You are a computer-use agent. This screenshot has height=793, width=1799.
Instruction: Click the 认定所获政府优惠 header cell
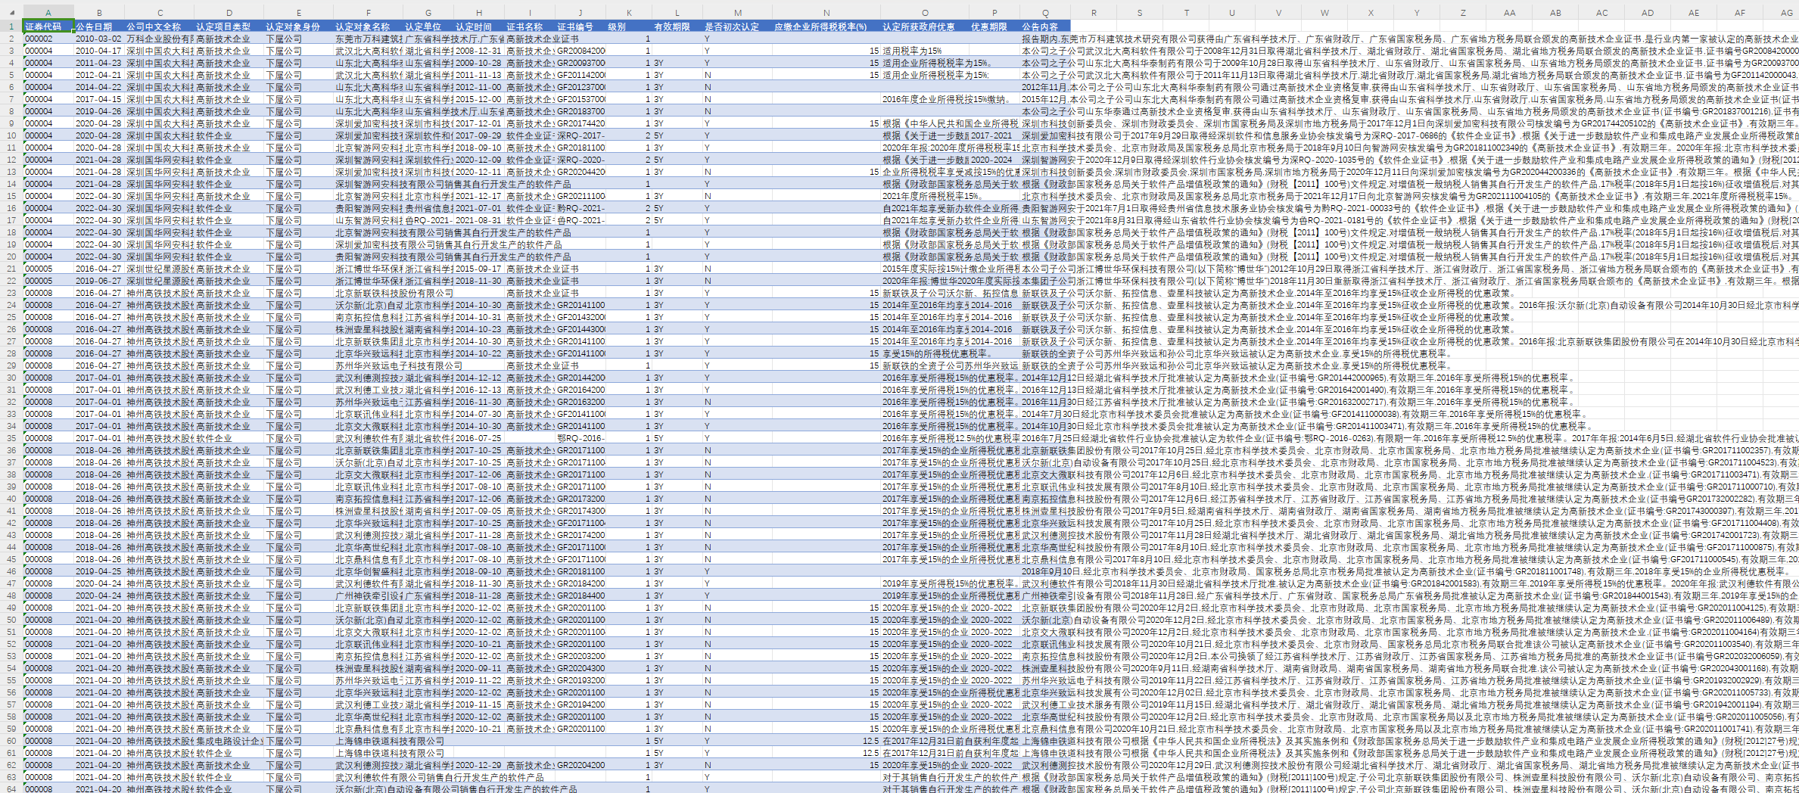click(925, 26)
